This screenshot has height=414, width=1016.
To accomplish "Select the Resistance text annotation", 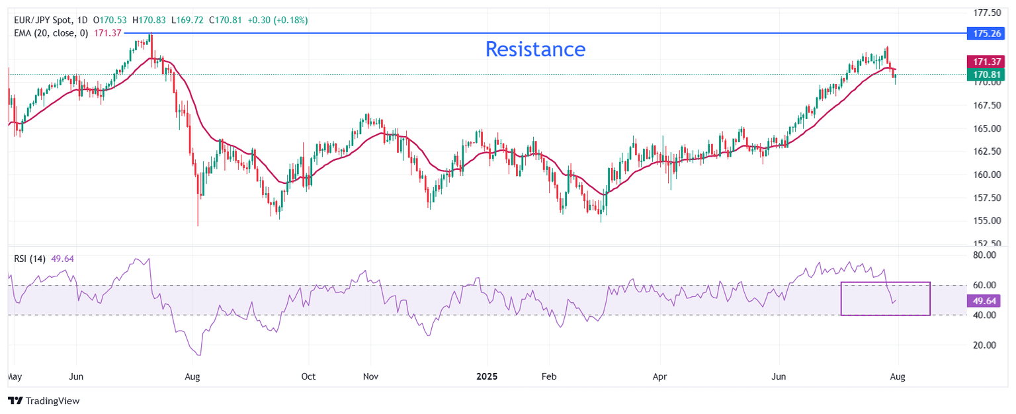I will point(535,49).
